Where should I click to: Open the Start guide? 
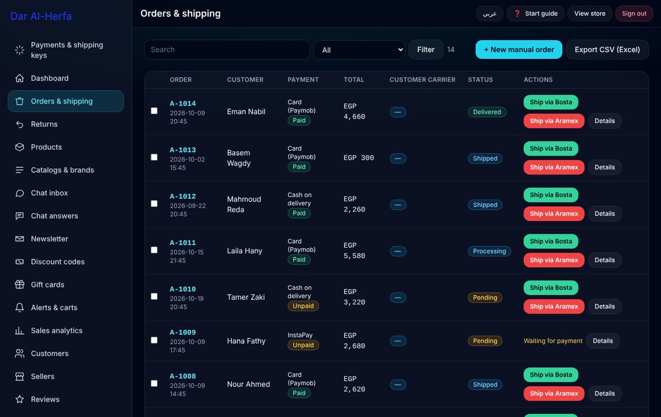(x=535, y=13)
